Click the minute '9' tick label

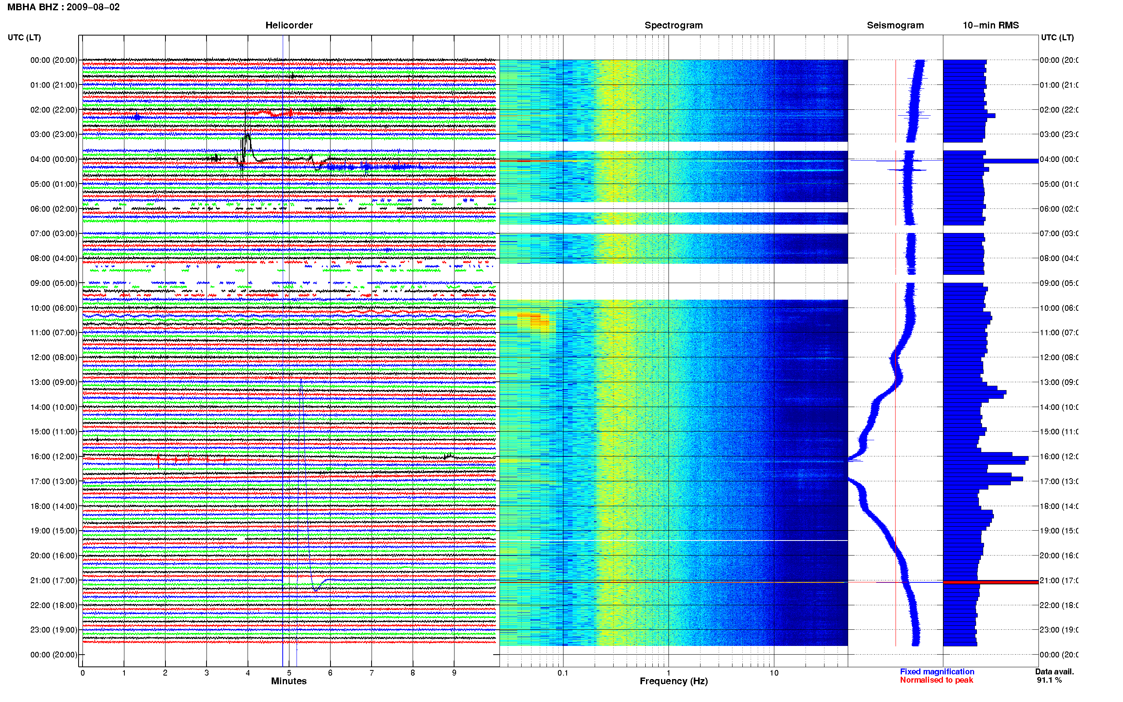(454, 673)
